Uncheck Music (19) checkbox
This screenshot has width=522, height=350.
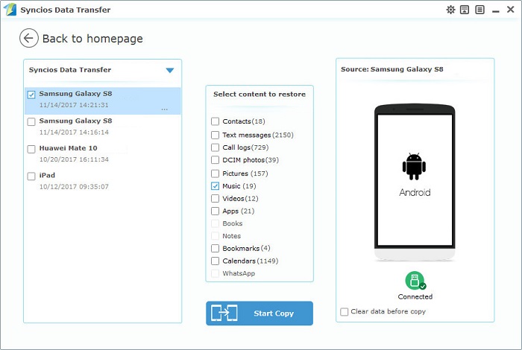[215, 186]
